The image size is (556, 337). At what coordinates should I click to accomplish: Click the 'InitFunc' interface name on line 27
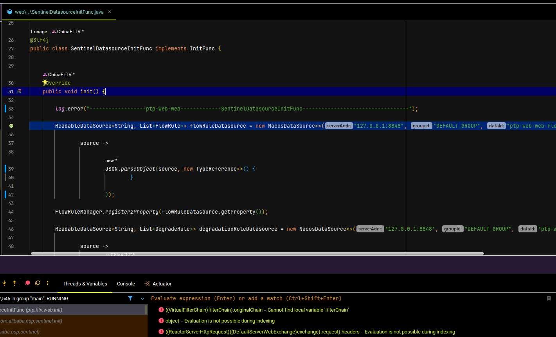coord(202,48)
